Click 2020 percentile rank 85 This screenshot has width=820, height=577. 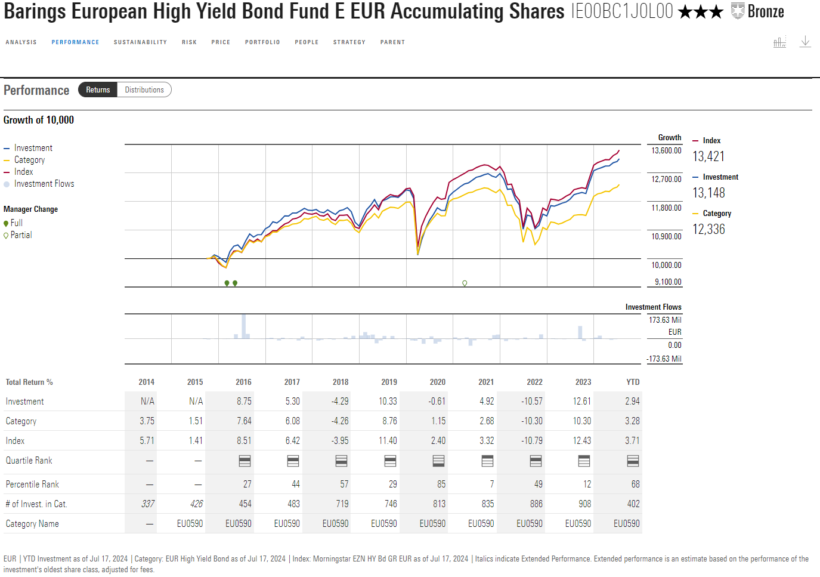coord(441,485)
